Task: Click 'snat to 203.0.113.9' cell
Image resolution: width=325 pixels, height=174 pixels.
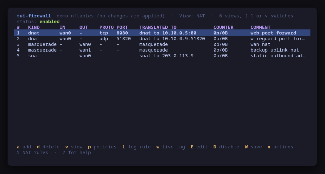Action: (x=166, y=56)
